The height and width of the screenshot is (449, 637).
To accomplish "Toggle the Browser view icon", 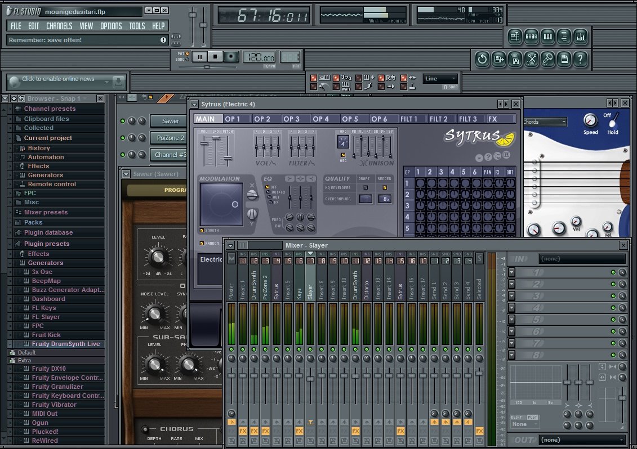I will [564, 37].
